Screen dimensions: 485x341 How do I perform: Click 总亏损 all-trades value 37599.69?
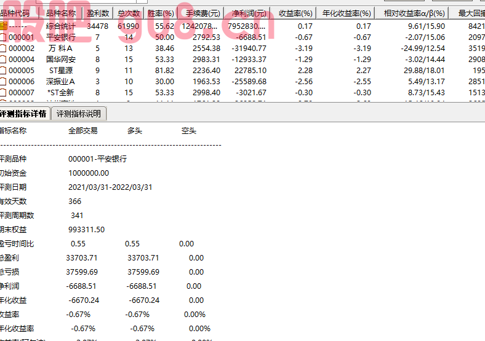pos(82,272)
